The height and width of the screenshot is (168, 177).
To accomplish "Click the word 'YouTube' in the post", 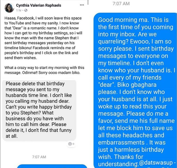I will 16,23.
